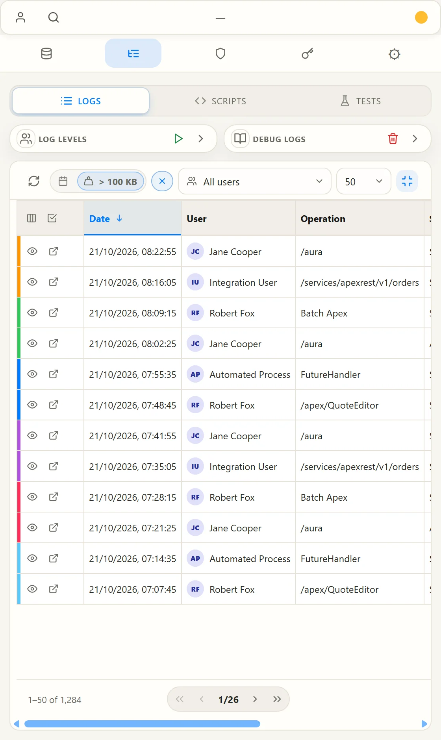
Task: Open the shield security tab
Action: (x=220, y=54)
